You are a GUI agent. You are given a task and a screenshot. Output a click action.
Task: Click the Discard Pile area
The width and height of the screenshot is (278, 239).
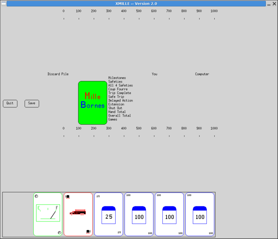58,74
